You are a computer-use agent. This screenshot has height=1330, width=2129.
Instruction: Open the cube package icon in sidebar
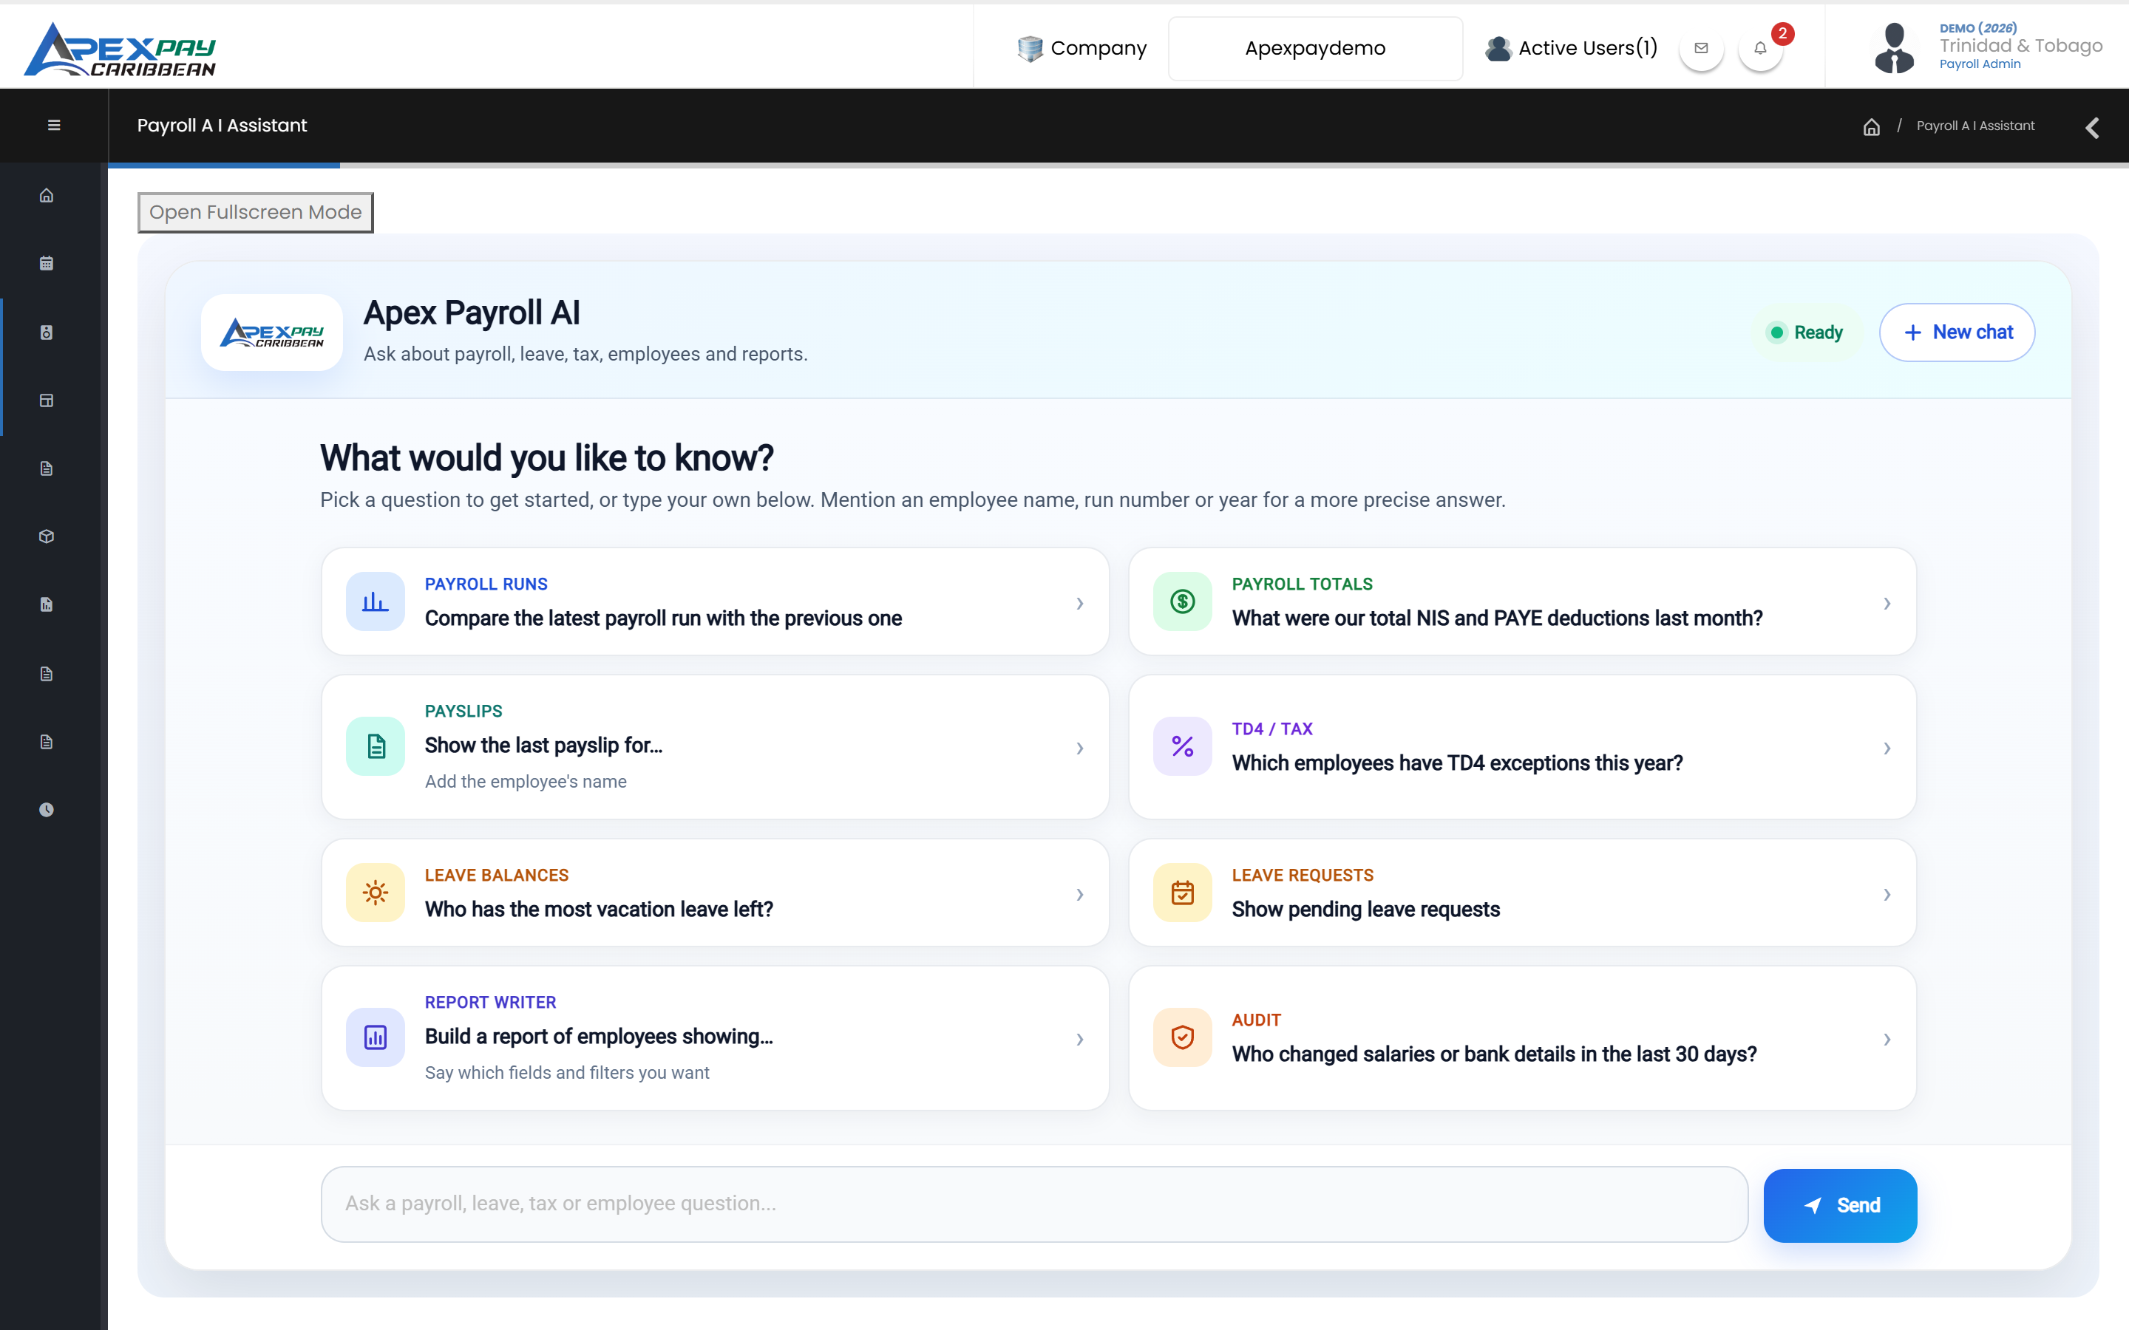point(47,536)
